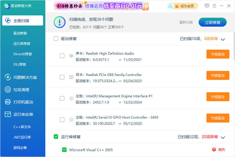
Task: Open the hamburger menu icon
Action: pos(214,6)
